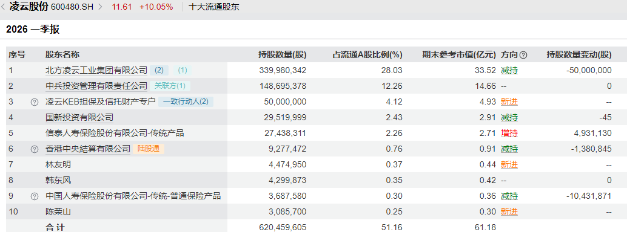Click shareholder name 中国人寿保险股份有限公司-传统-普通保险产品
The image size is (627, 232).
tap(133, 196)
